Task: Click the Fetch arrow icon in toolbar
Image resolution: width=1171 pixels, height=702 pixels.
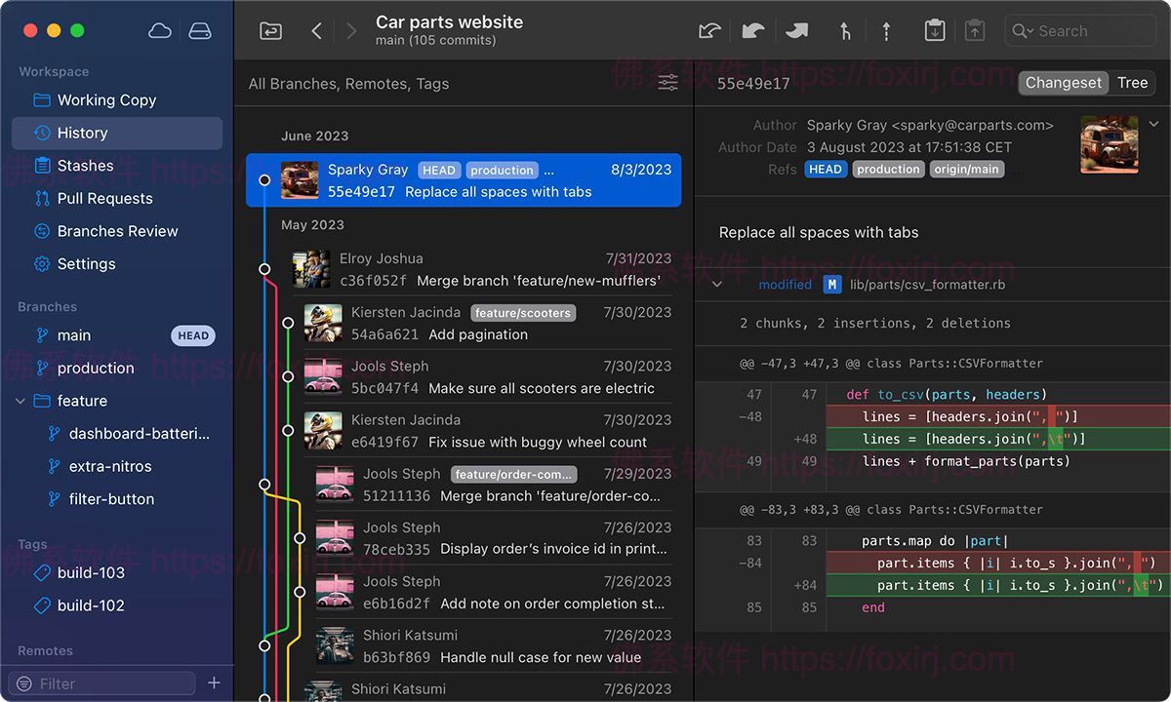Action: pos(709,30)
